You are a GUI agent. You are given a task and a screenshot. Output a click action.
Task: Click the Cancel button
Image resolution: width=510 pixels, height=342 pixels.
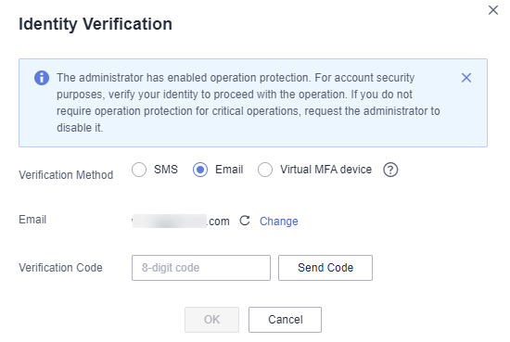point(285,320)
